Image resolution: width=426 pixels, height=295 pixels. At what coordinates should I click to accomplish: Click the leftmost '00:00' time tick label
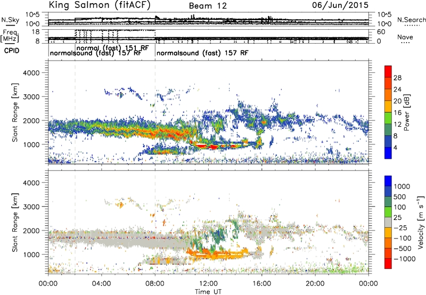48,284
